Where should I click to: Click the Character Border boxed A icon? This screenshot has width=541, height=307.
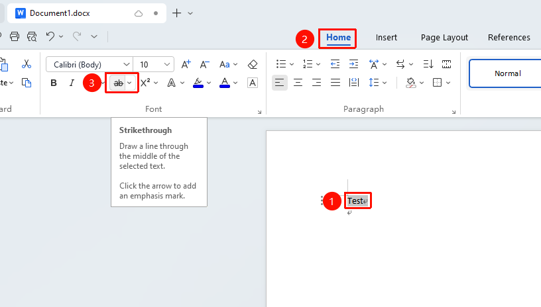(253, 83)
